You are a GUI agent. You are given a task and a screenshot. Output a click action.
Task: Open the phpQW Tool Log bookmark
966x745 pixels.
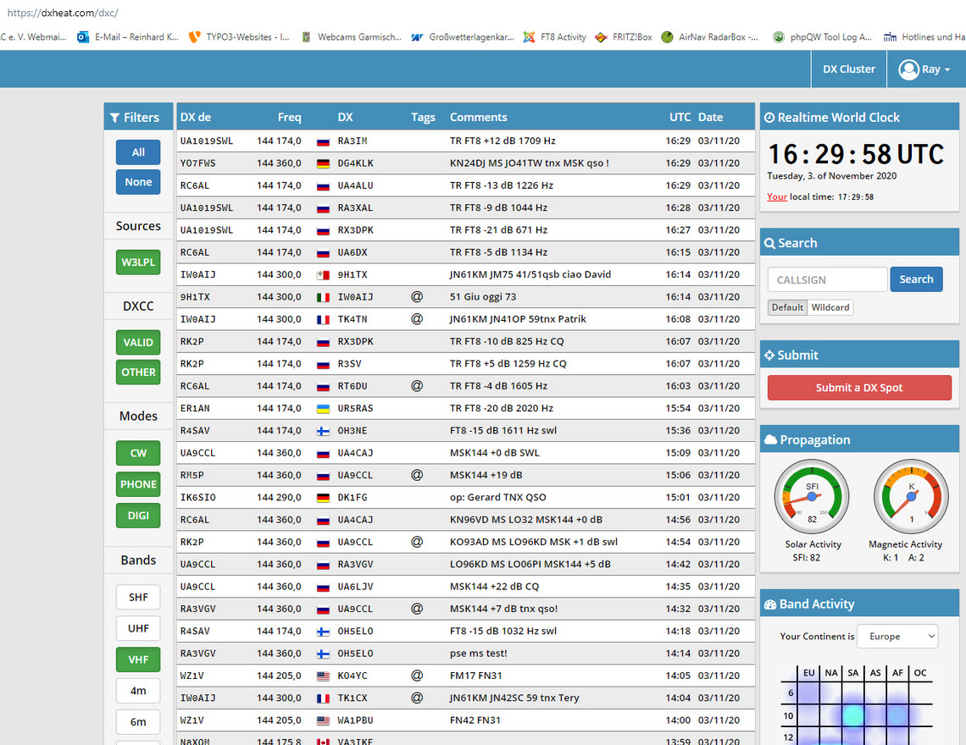[823, 37]
